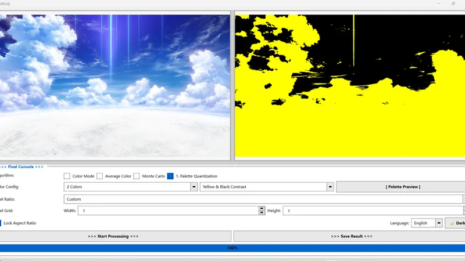Click the yellow and black result preview
This screenshot has height=261, width=465.
pyautogui.click(x=350, y=86)
